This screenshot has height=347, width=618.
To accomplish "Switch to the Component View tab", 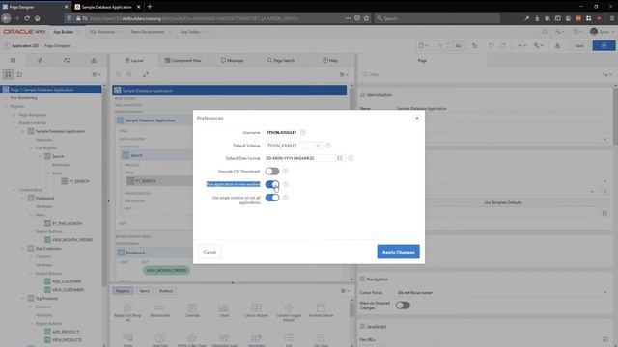I will (x=183, y=60).
